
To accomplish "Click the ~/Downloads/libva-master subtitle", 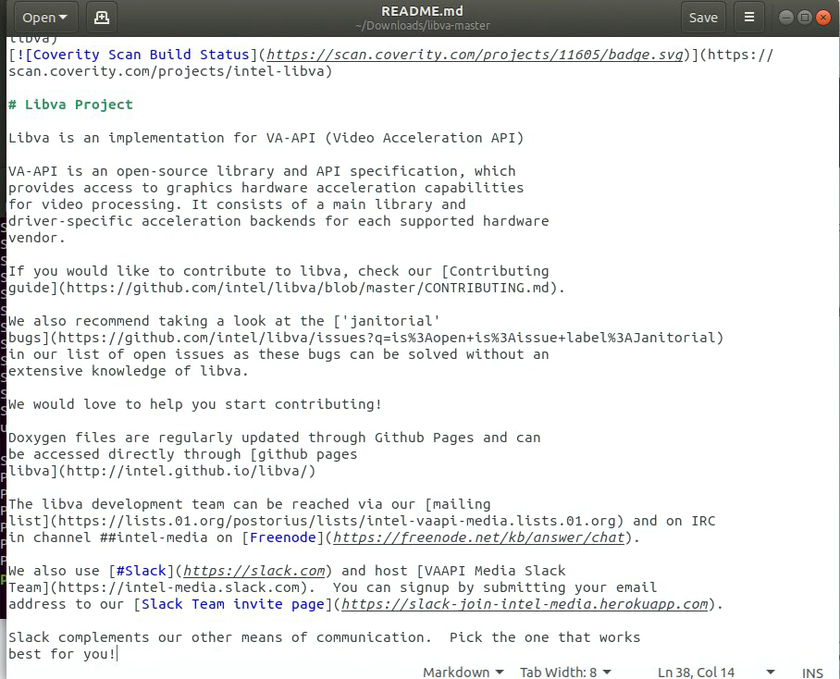I will tap(422, 25).
